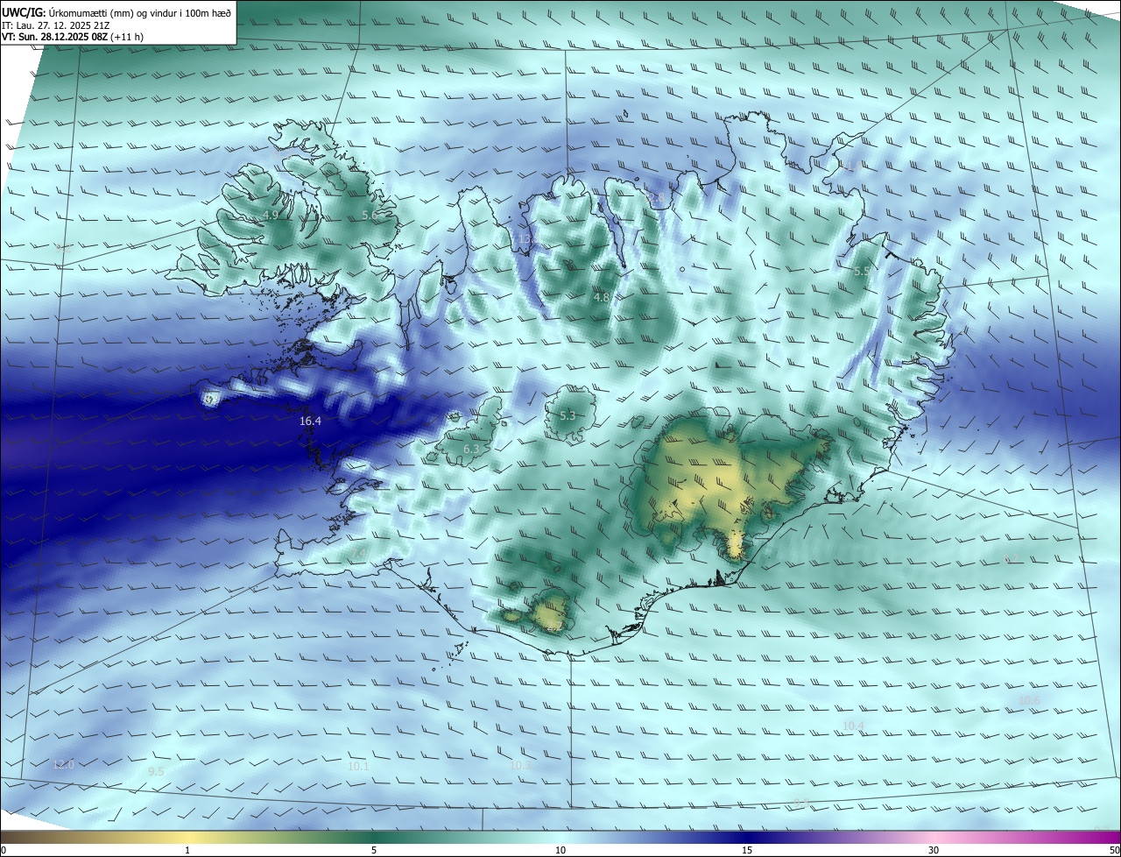Click the 10.4 value label over the sea

[x=853, y=726]
